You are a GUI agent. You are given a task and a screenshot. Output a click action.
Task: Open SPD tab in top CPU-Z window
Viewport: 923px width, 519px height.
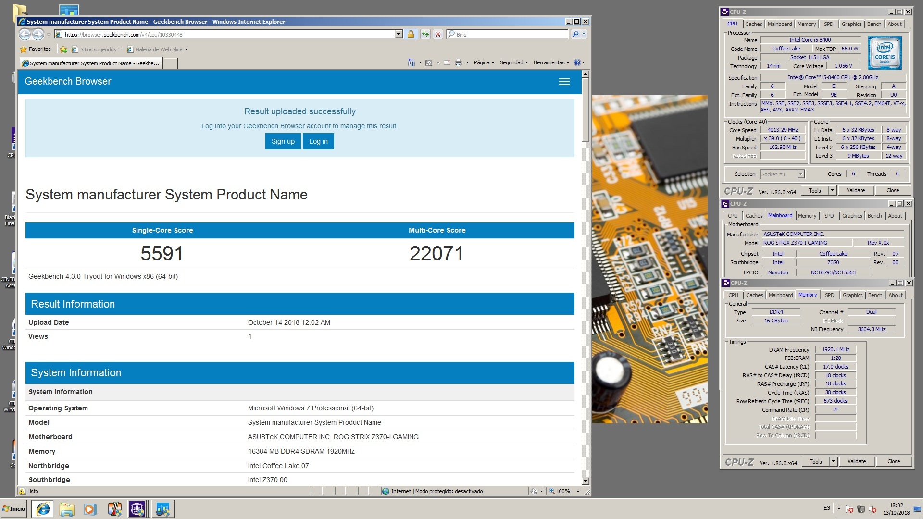click(x=828, y=24)
